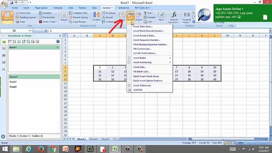The height and width of the screenshot is (153, 272).
Task: Click the Save icon in Quick Access toolbar
Action: tap(11, 3)
